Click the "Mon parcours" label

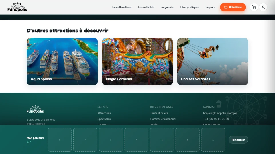[x=36, y=138]
